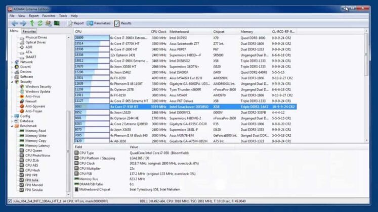
Task: Click the Back navigation arrow
Action: pos(15,23)
